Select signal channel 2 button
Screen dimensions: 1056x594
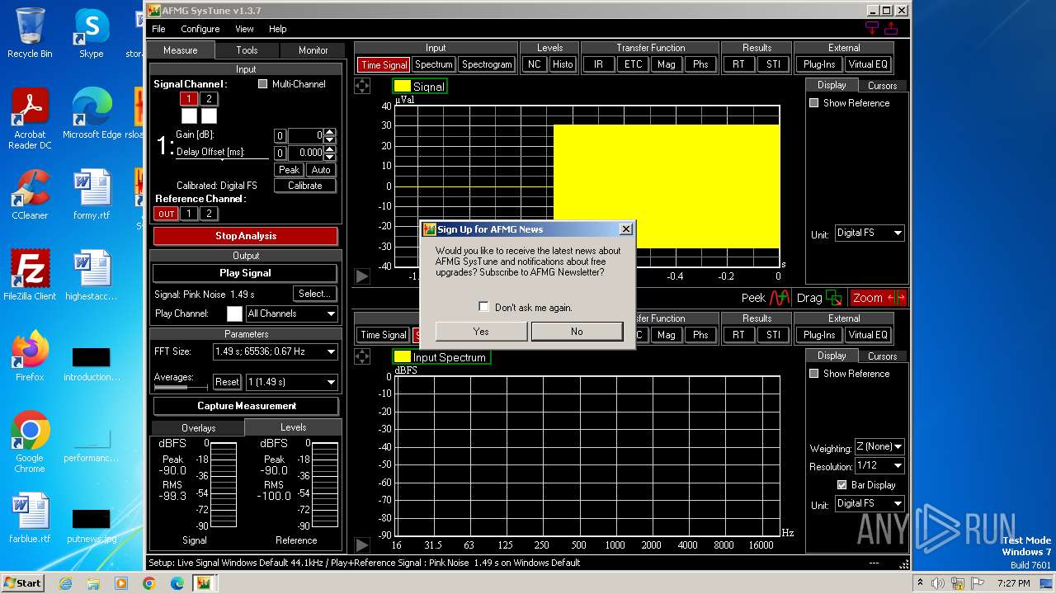[209, 99]
